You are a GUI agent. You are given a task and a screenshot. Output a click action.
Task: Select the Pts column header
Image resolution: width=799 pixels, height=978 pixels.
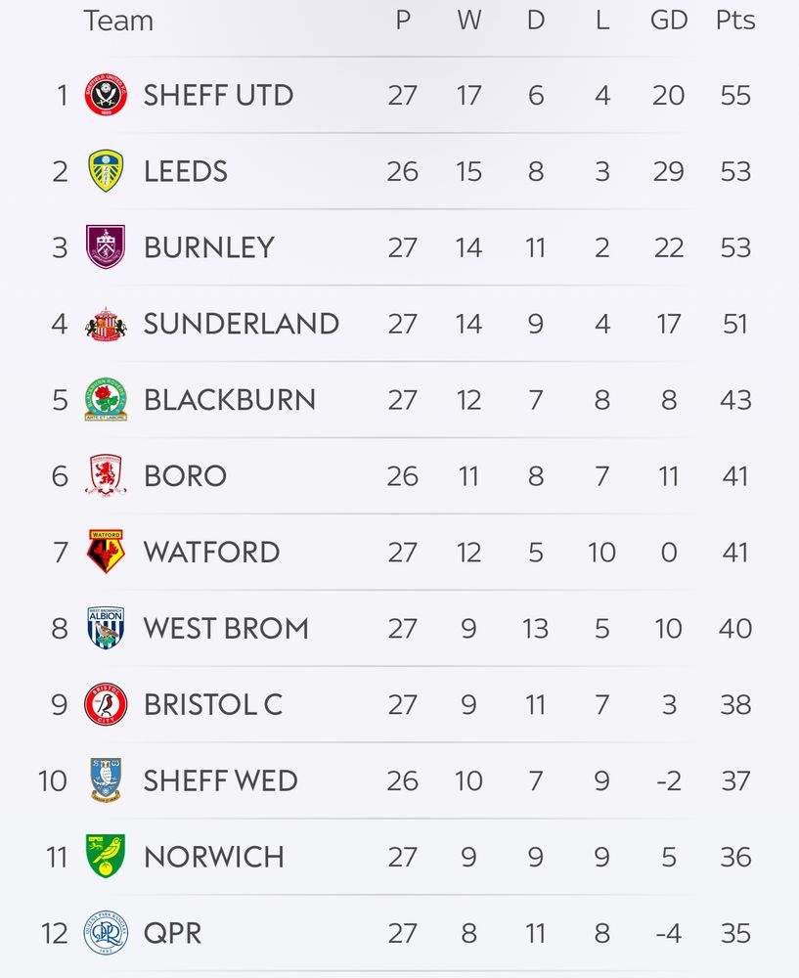(x=735, y=21)
